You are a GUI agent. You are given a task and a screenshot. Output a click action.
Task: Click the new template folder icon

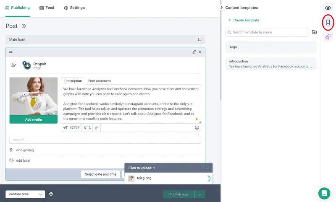coord(314,32)
